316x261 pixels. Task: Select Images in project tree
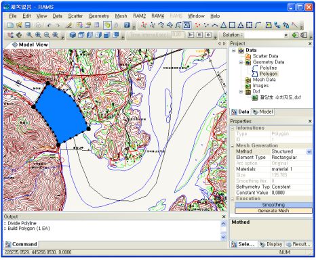point(260,86)
